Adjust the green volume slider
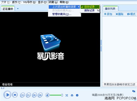137x101 pixels. (56, 95)
